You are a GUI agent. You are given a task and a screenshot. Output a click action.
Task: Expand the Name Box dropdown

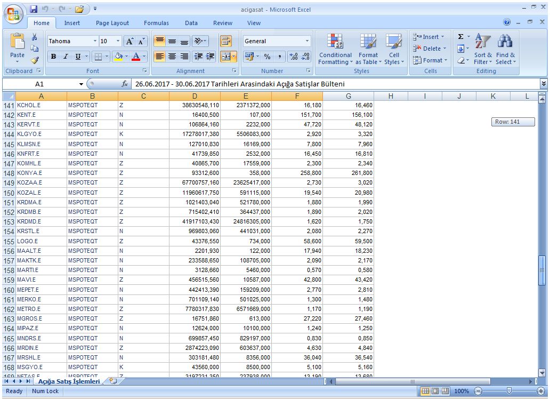81,84
